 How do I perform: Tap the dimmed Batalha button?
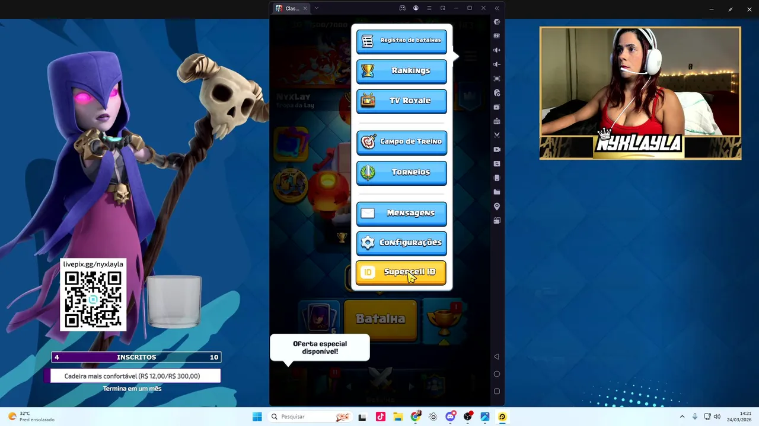pos(380,320)
